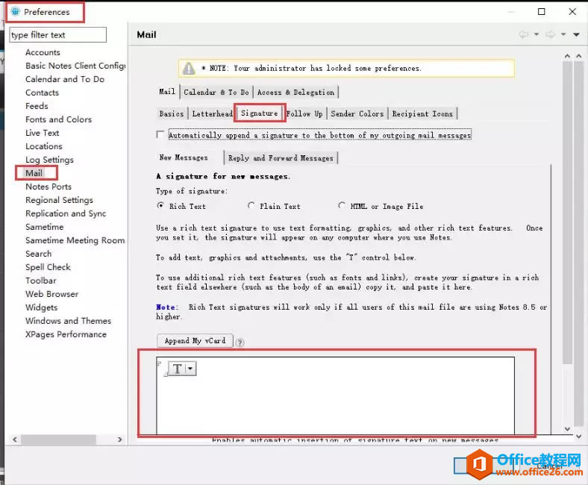Switch to the Access & Delegation tab
The height and width of the screenshot is (485, 588).
[x=295, y=92]
